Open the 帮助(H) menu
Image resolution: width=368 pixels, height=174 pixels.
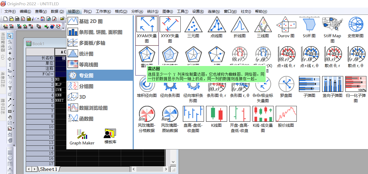tap(261, 11)
